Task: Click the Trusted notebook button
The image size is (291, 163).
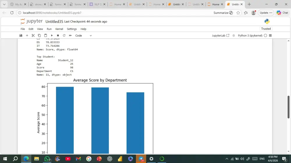Action: (266, 29)
